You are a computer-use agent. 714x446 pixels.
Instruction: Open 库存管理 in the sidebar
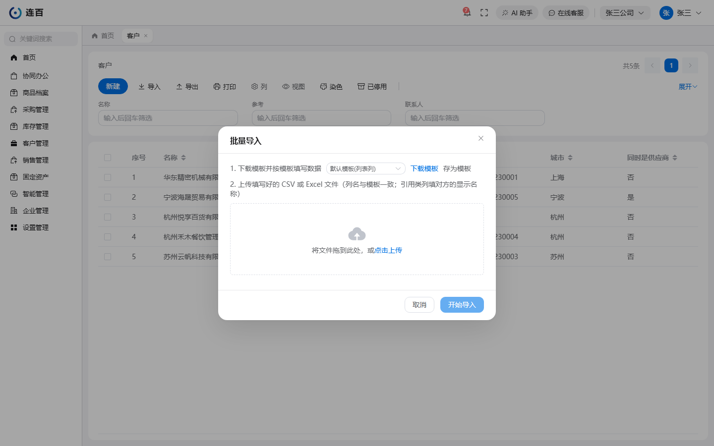tap(41, 126)
